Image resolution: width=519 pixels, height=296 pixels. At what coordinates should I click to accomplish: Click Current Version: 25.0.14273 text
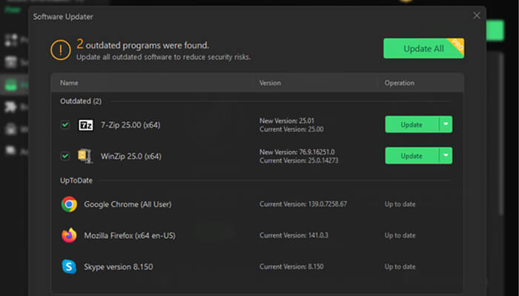coord(299,161)
